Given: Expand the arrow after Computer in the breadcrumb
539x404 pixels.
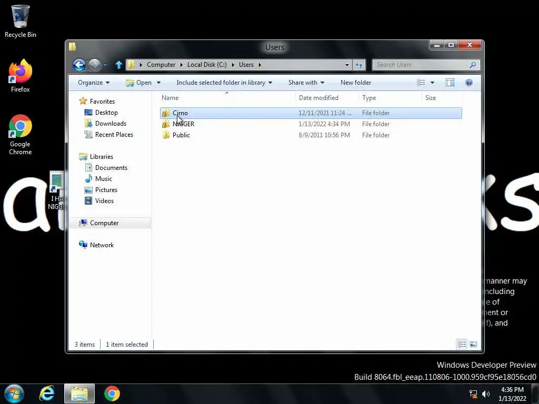Looking at the screenshot, I should click(181, 65).
